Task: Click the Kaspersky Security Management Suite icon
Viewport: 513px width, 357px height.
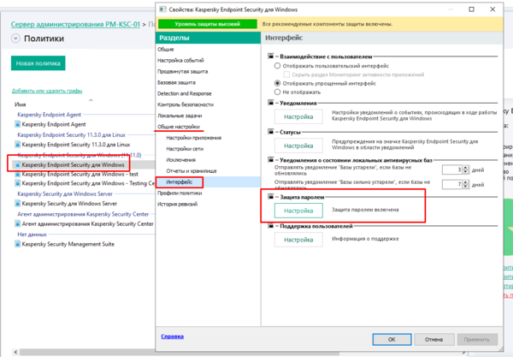Action: coord(18,244)
